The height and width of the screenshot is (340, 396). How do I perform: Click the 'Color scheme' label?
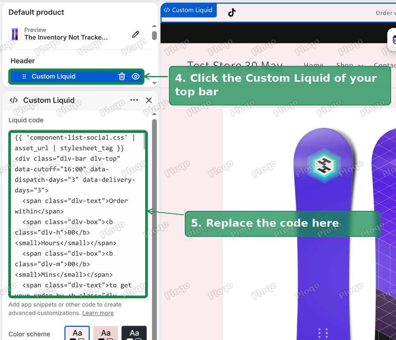(x=29, y=334)
